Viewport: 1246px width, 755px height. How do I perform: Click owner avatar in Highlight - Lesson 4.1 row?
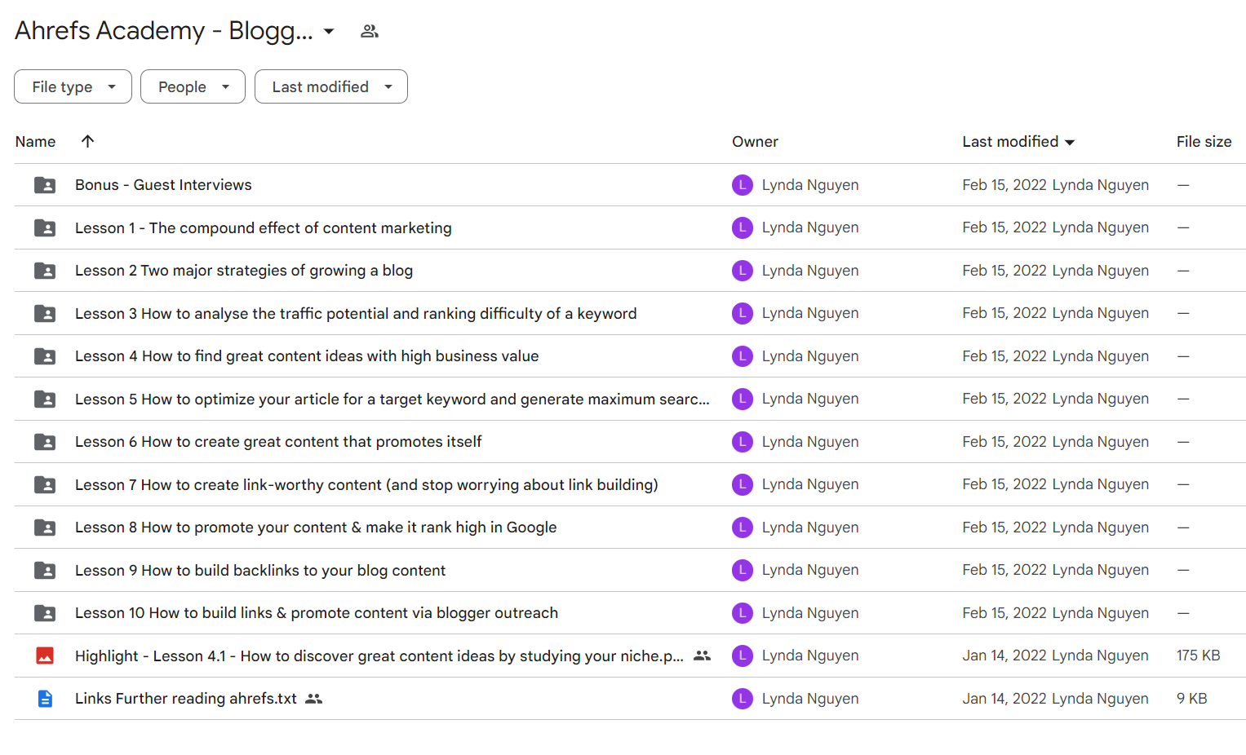(x=743, y=656)
